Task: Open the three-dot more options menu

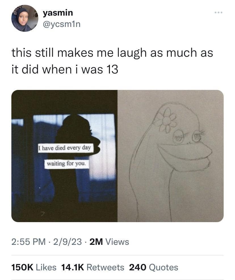Action: (219, 13)
